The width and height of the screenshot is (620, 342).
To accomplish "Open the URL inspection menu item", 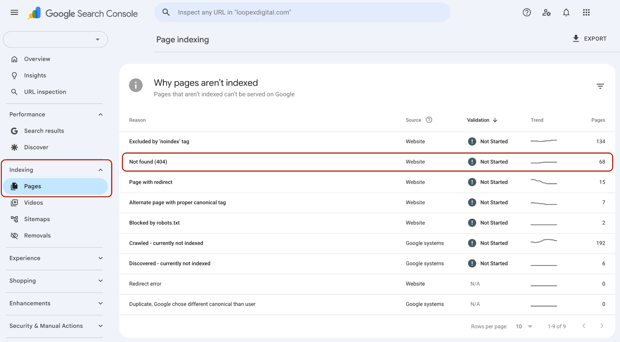I will pyautogui.click(x=55, y=92).
